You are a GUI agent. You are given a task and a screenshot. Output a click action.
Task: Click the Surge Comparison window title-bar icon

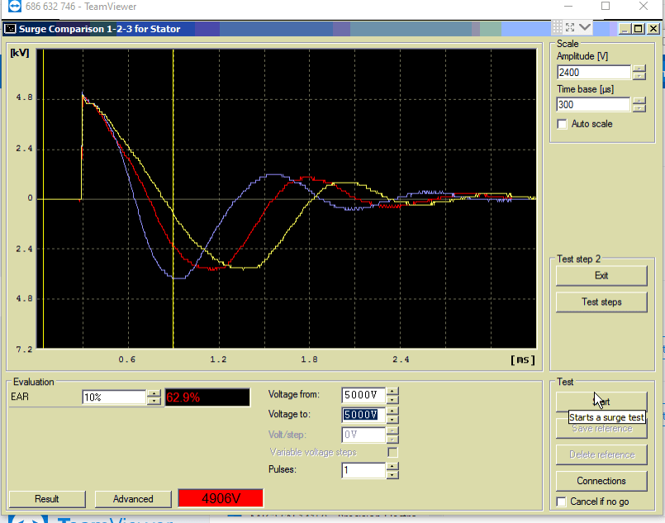pyautogui.click(x=10, y=29)
